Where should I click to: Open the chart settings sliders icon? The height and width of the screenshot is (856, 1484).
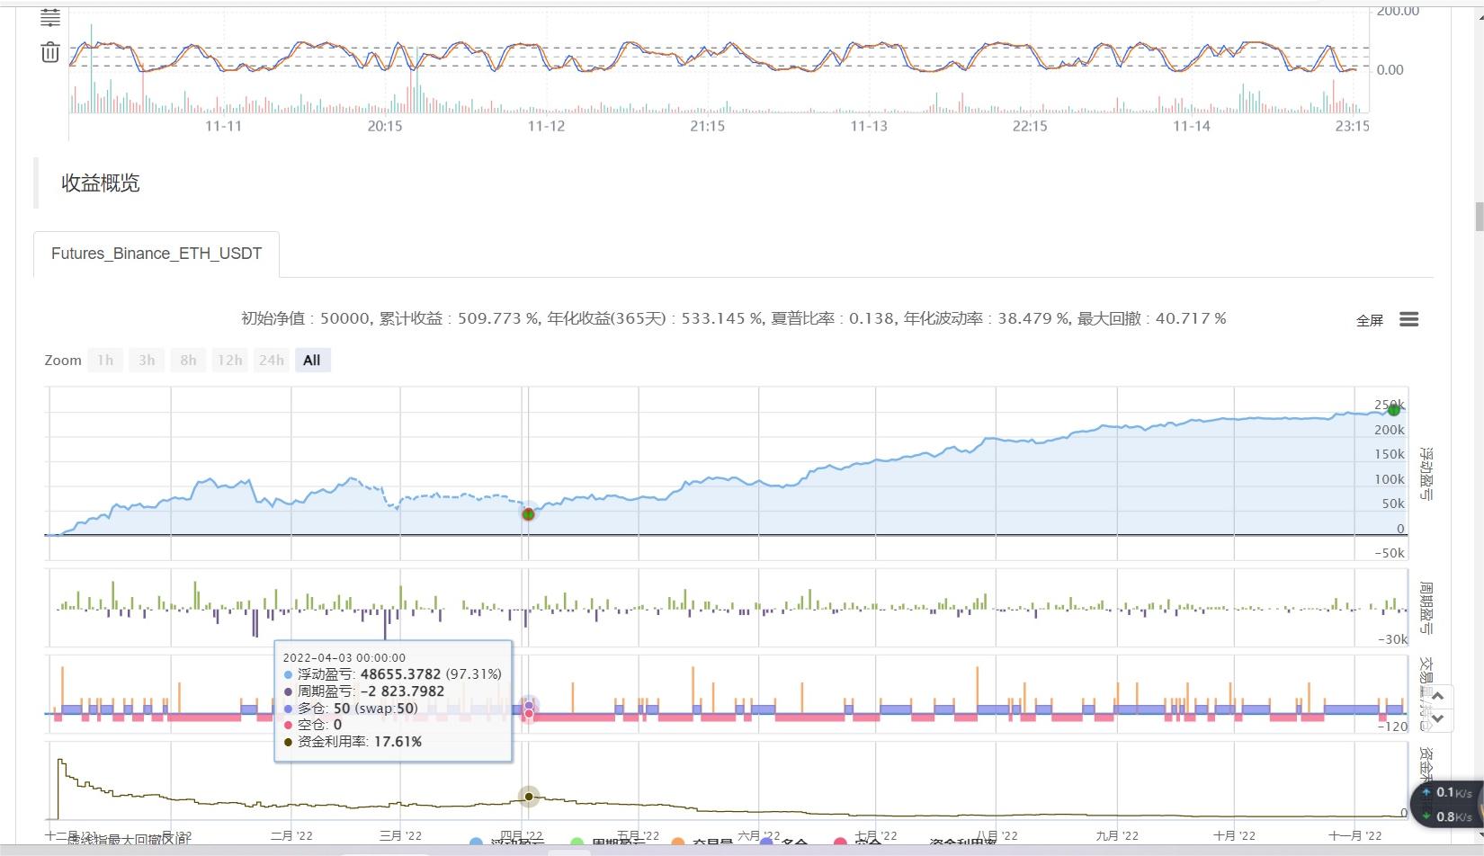pyautogui.click(x=49, y=15)
